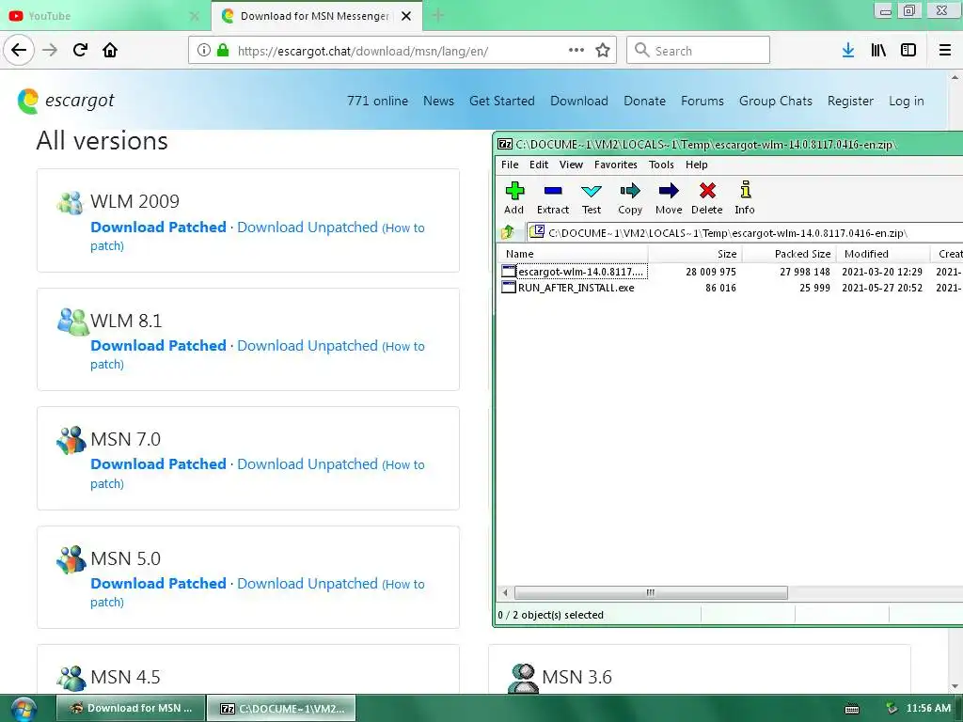Go to the browser home page

click(x=110, y=51)
